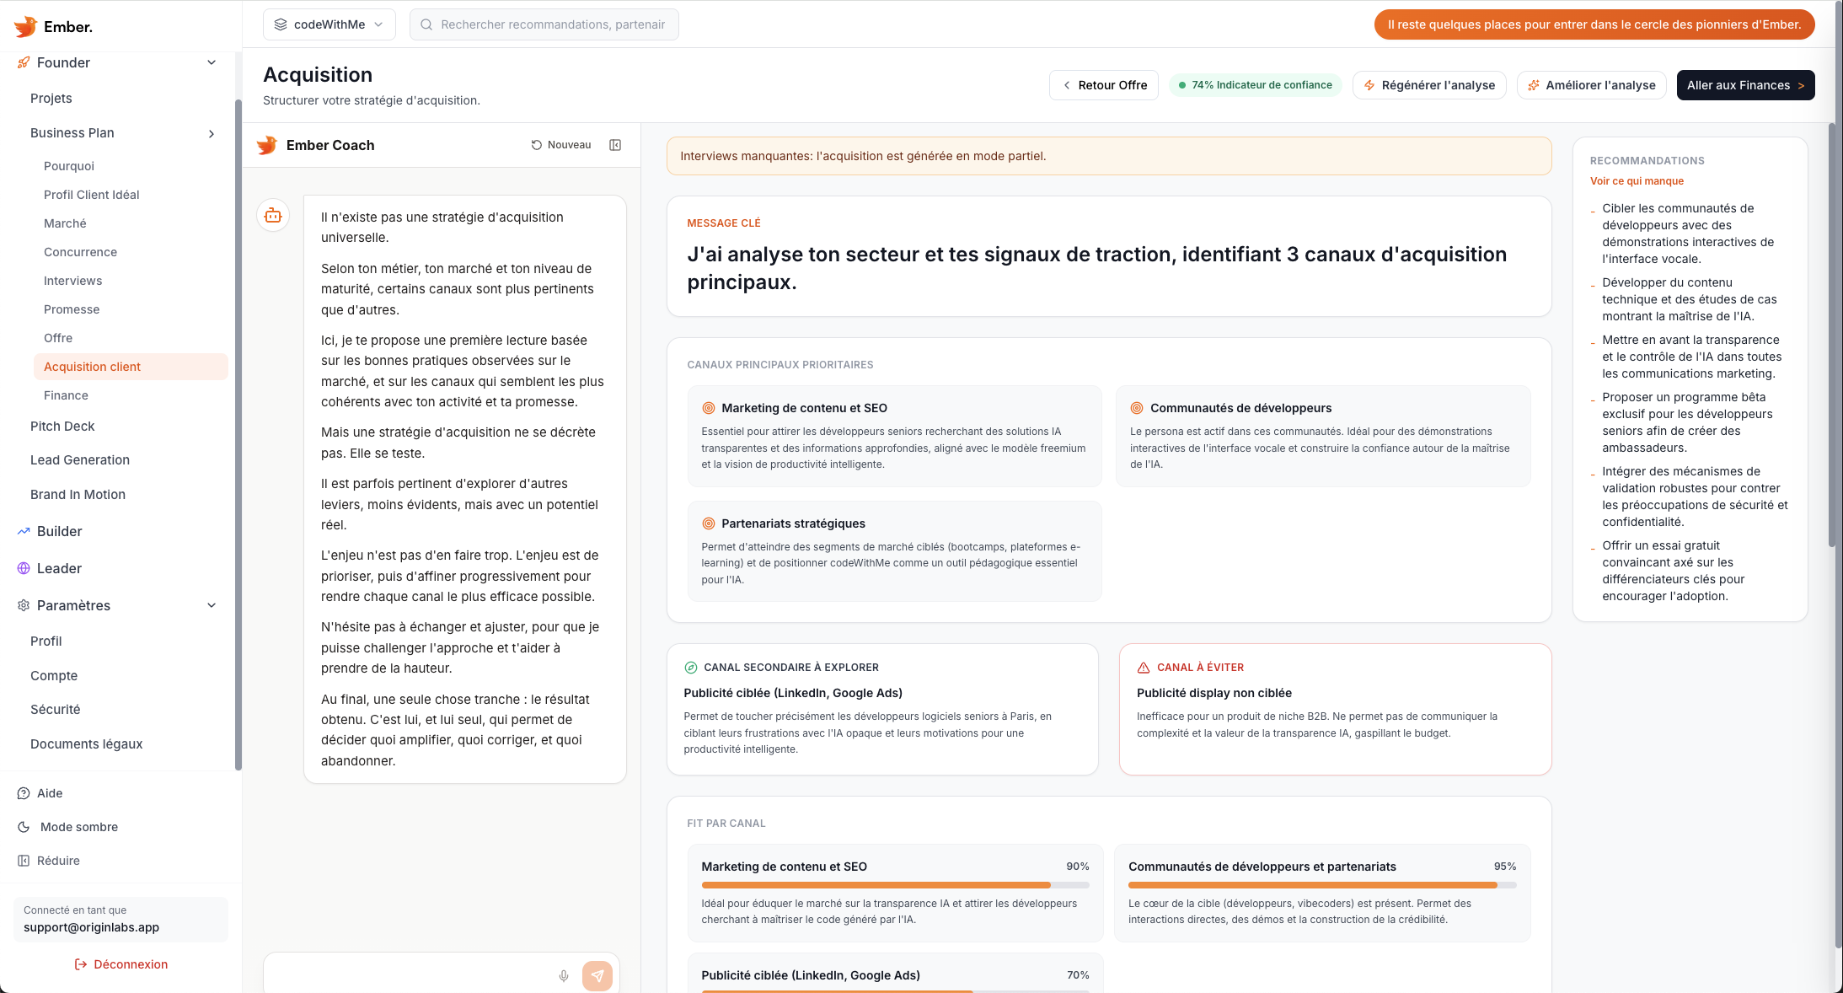Image resolution: width=1843 pixels, height=993 pixels.
Task: Click the reset icon next to Nouveau
Action: coord(537,144)
